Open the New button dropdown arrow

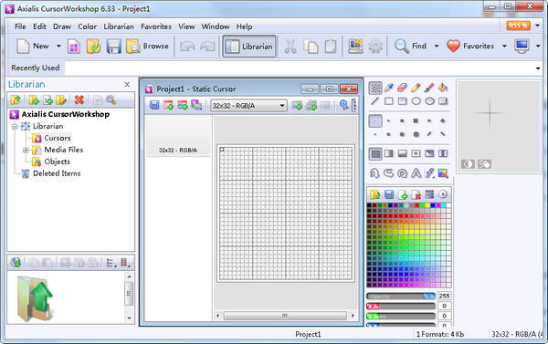[x=58, y=47]
